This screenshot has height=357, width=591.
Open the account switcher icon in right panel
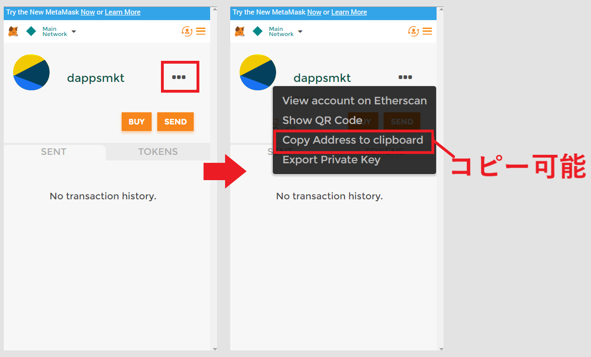point(413,31)
